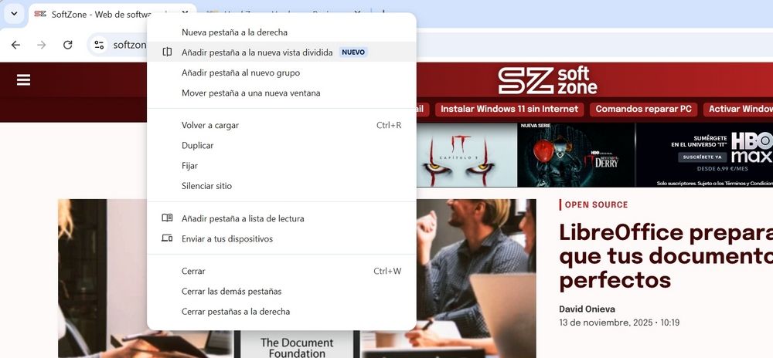
Task: Open author David Onieva link
Action: [x=587, y=309]
